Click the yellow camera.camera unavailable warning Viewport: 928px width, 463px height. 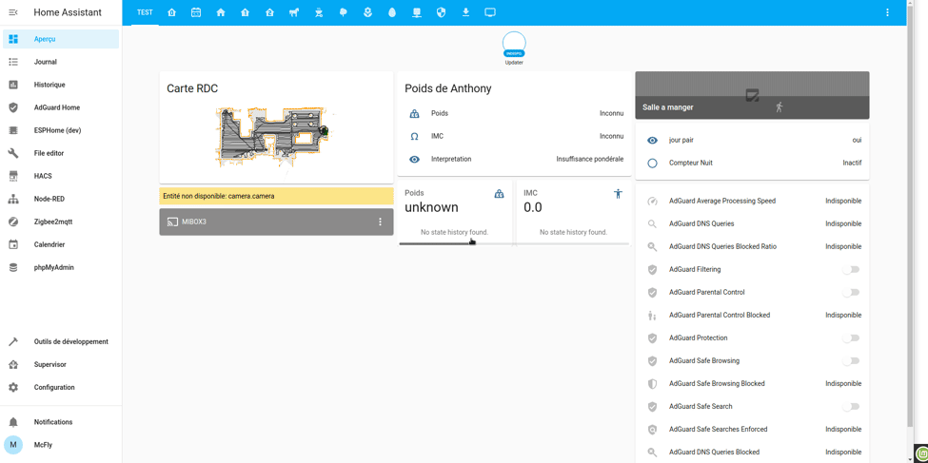click(x=276, y=196)
